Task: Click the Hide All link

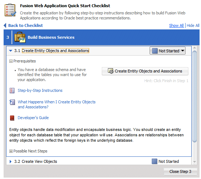Action: 193,25
